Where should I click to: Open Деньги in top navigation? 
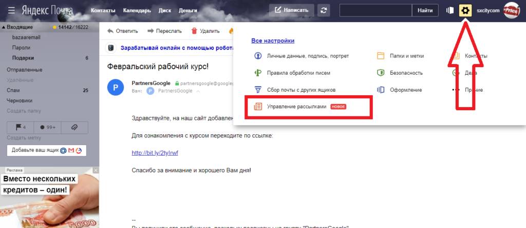click(x=188, y=10)
